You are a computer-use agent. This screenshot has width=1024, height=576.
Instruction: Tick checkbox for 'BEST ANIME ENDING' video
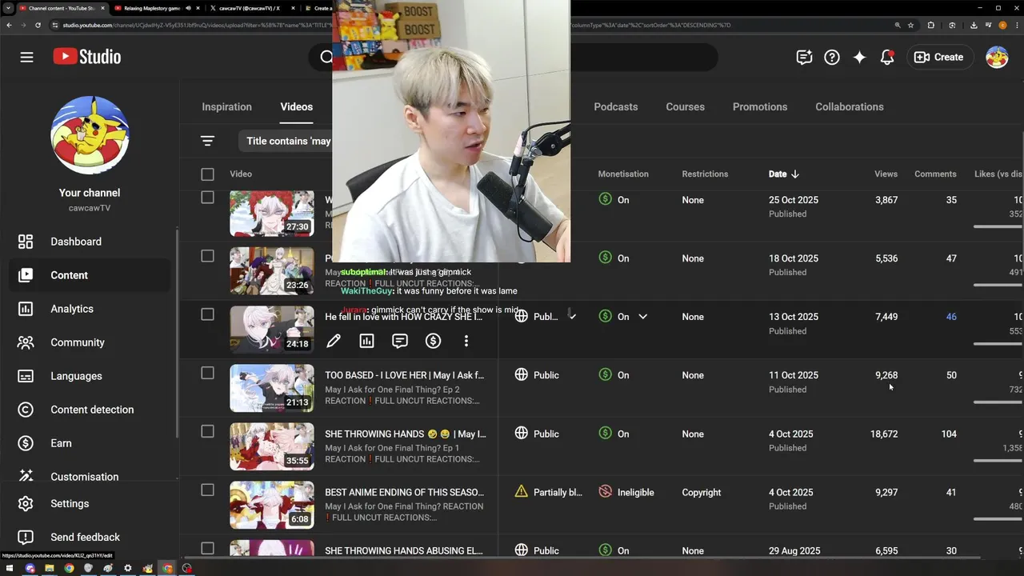pos(207,490)
